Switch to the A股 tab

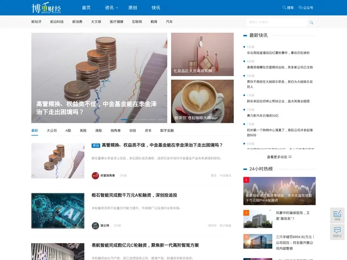68,130
